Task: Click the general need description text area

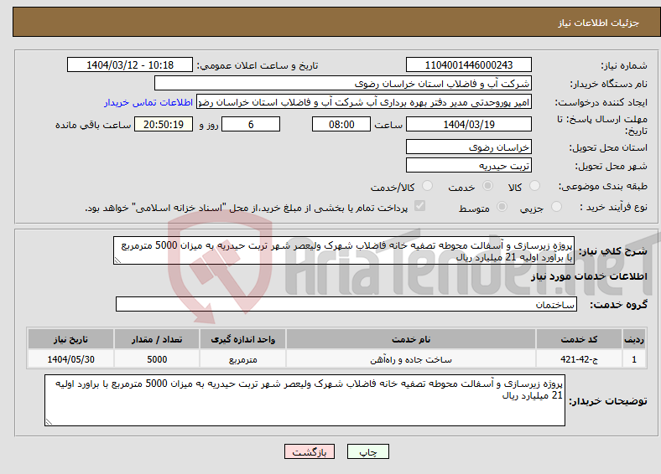Action: (344, 250)
